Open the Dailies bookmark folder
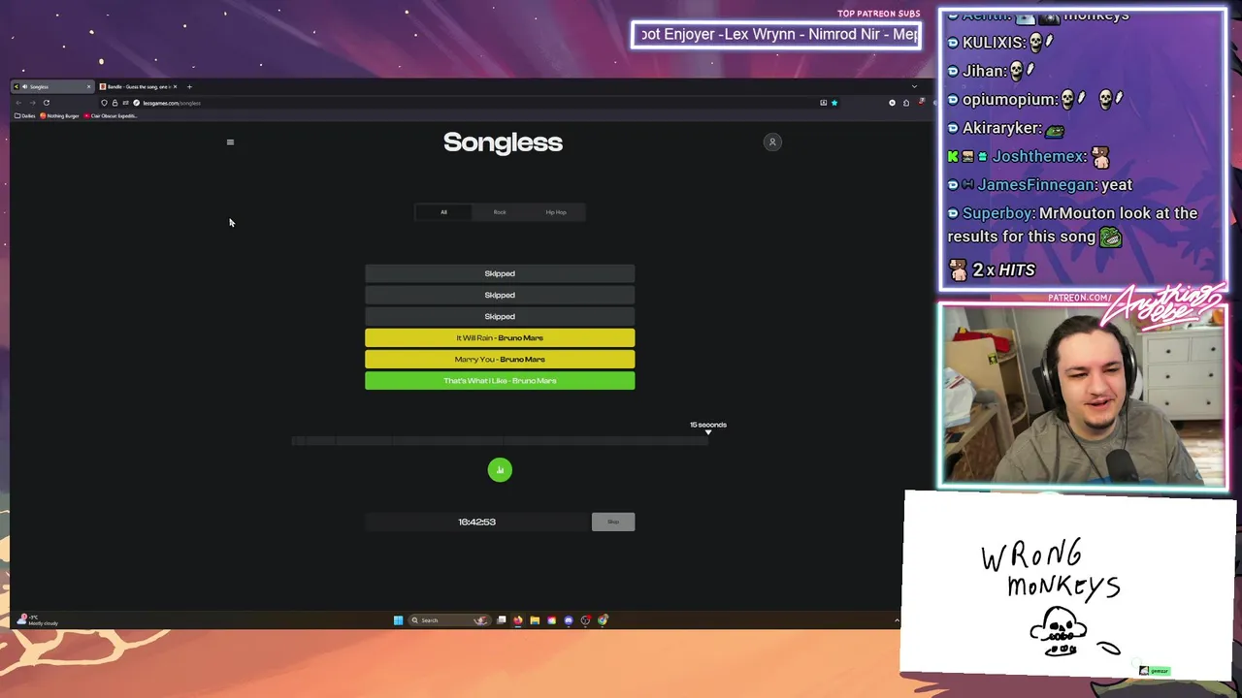Screen dimensions: 1242x698 (24, 116)
